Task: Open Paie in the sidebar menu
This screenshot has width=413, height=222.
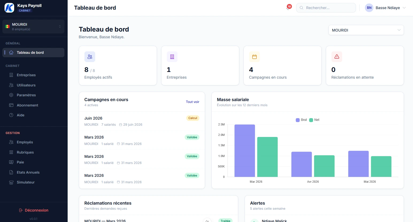Action: point(20,162)
